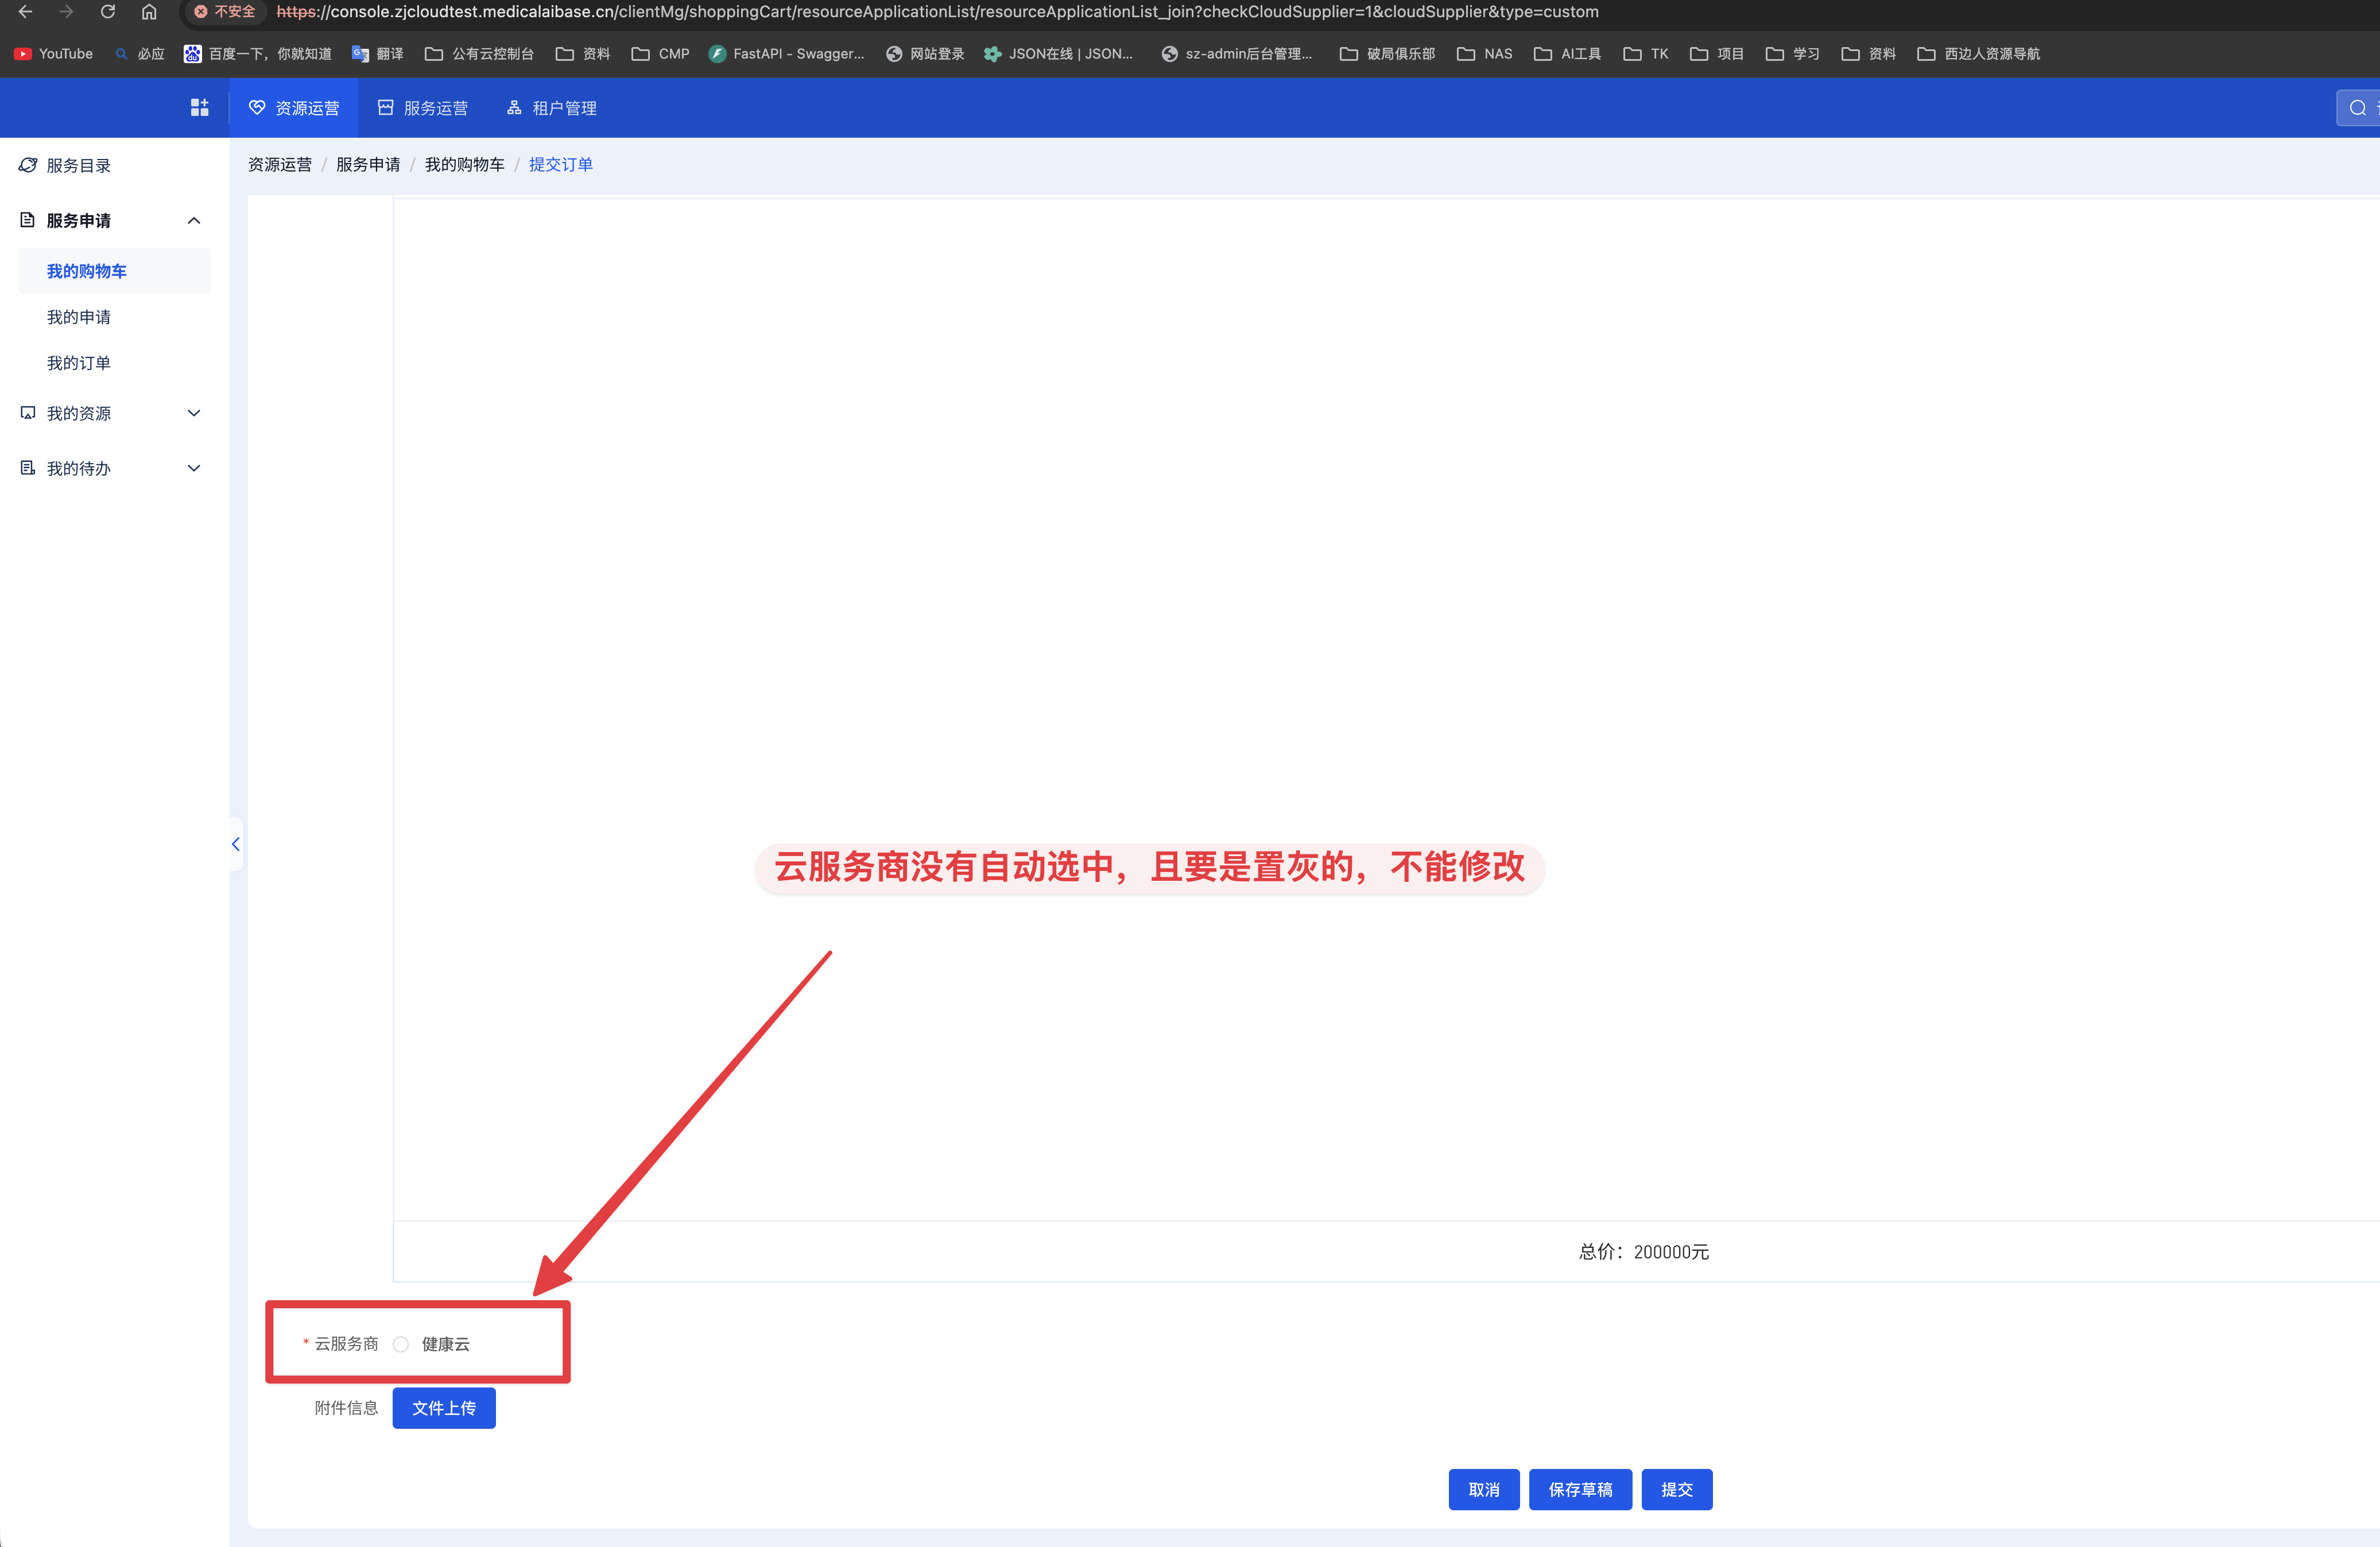The image size is (2380, 1547).
Task: Click the 保存草稿 button
Action: 1580,1490
